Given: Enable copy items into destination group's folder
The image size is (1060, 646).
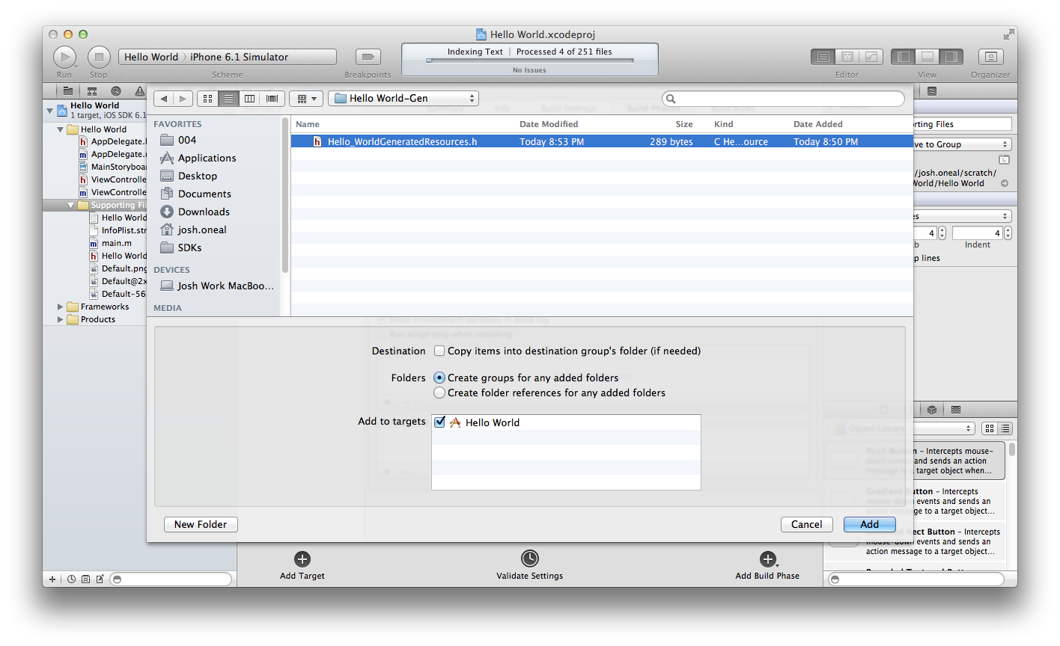Looking at the screenshot, I should 439,351.
